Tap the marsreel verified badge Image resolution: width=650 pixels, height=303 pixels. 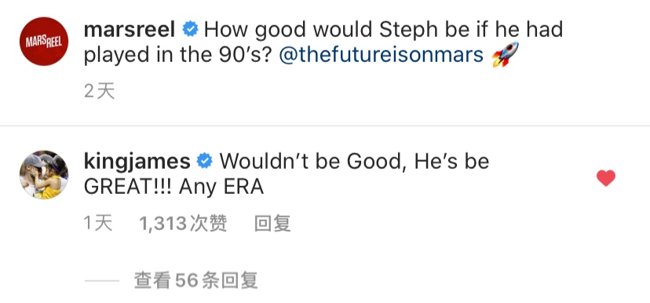tap(191, 30)
